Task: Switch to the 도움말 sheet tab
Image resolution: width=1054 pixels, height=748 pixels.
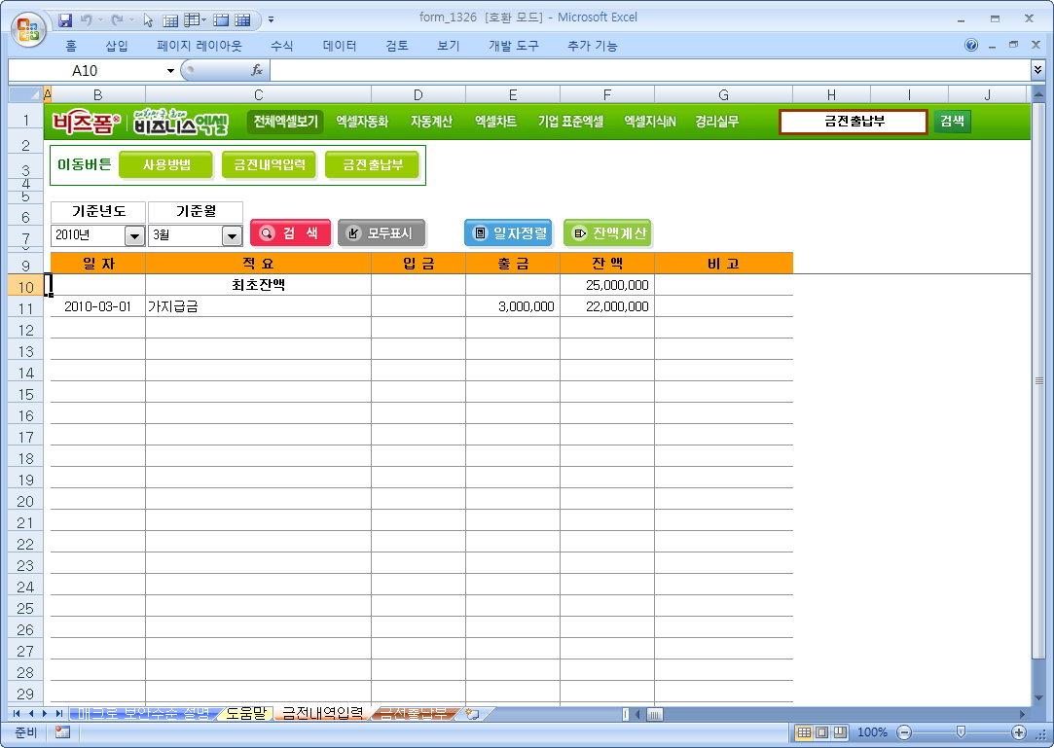Action: pos(245,714)
